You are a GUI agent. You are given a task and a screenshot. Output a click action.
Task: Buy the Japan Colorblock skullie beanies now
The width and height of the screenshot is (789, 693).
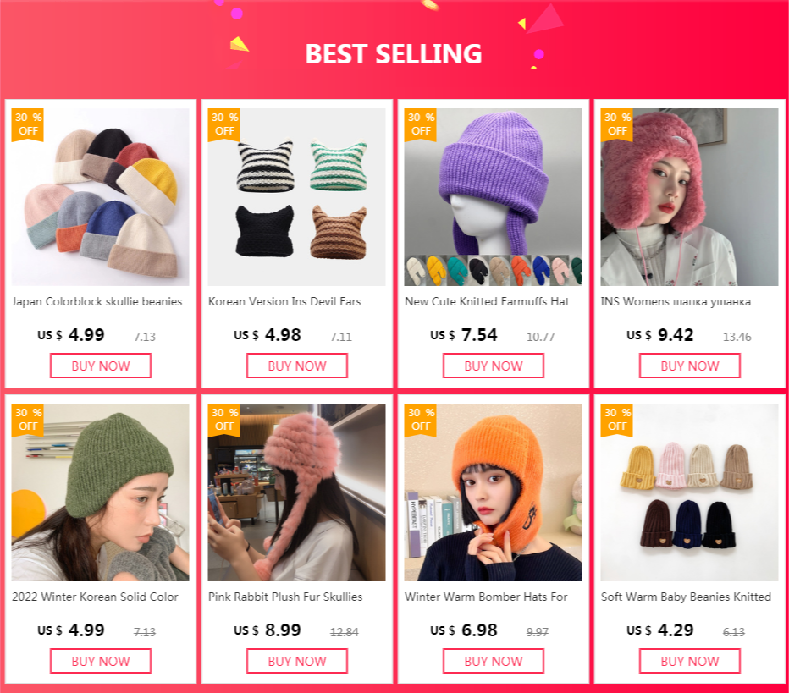pyautogui.click(x=101, y=366)
